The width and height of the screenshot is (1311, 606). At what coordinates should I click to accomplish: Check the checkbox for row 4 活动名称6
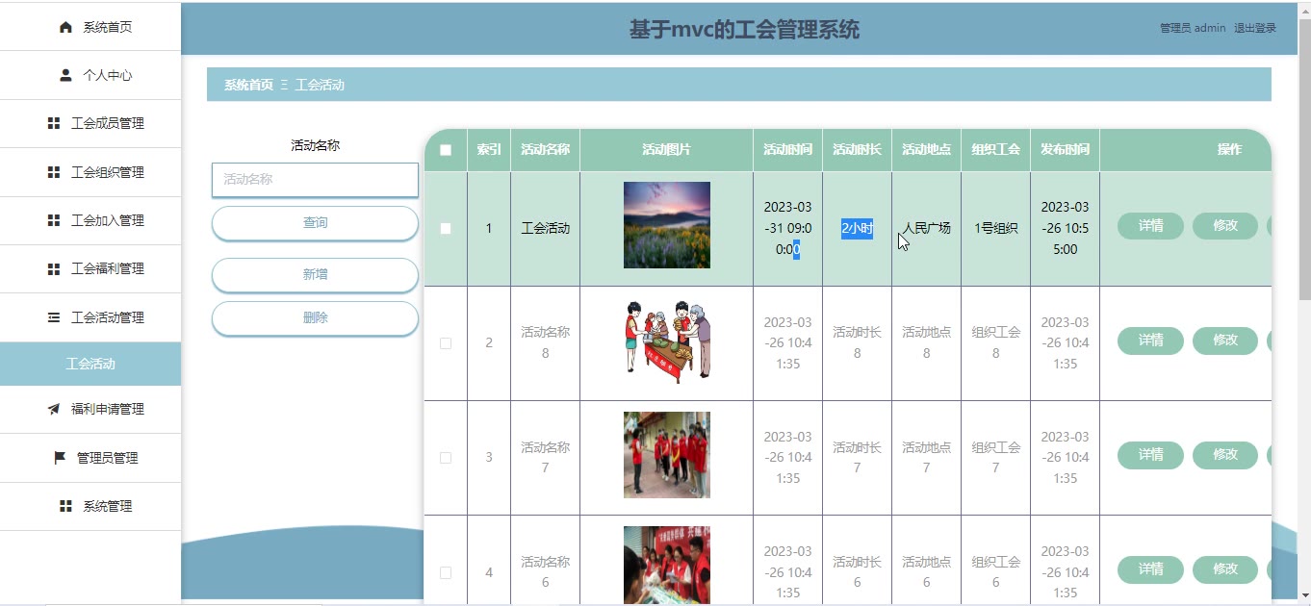pyautogui.click(x=446, y=572)
